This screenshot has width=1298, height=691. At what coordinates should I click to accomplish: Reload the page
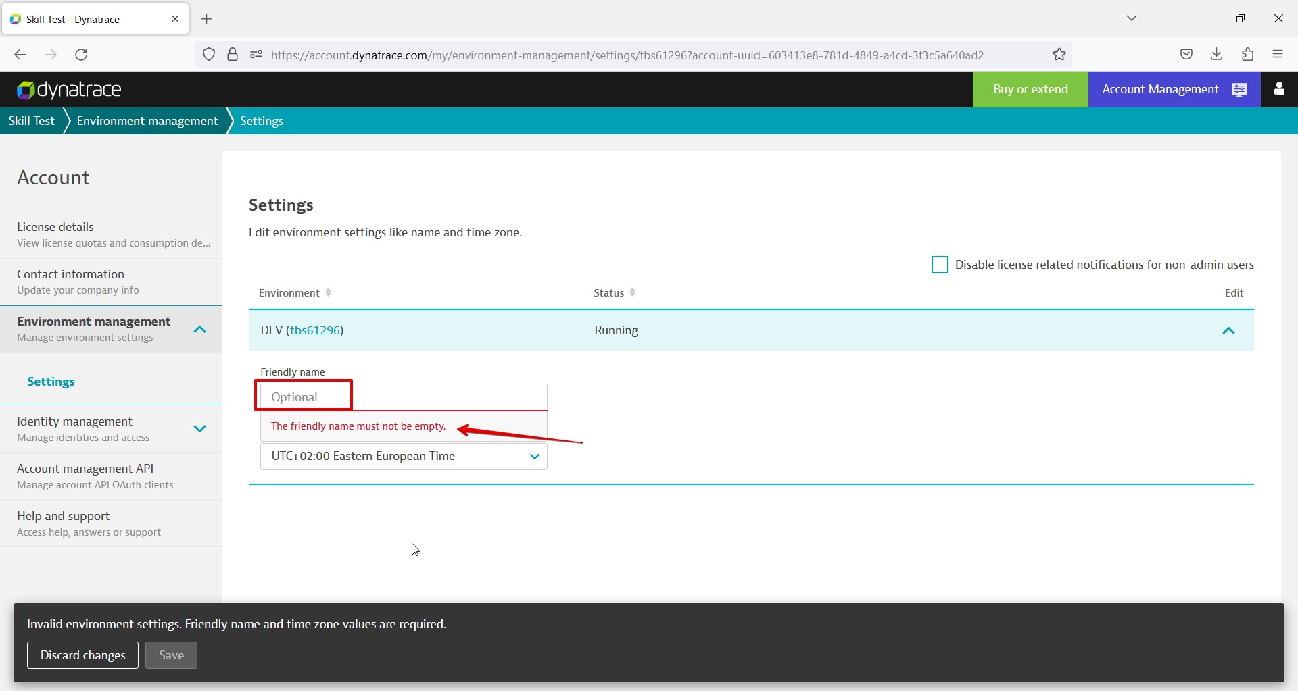[81, 55]
